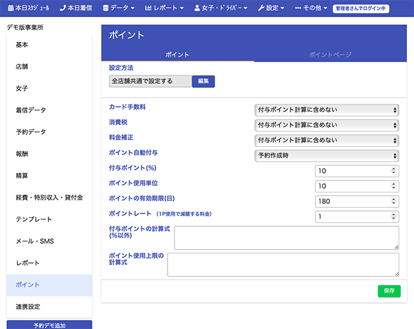Open the 消費税 dropdown
Screen dimensions: 414x329
[x=327, y=125]
